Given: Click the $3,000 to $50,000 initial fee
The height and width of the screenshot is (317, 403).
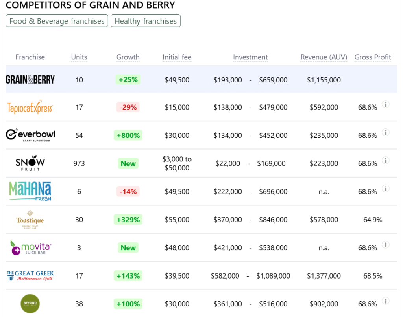Looking at the screenshot, I should (177, 163).
